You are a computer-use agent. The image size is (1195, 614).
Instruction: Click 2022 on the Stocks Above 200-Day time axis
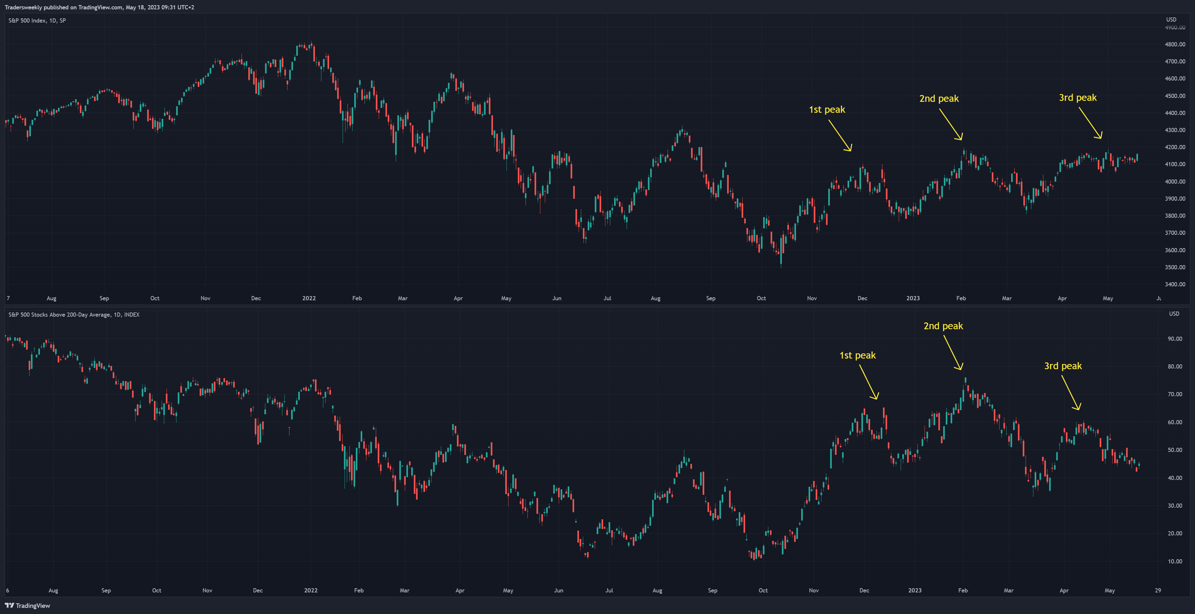click(311, 591)
